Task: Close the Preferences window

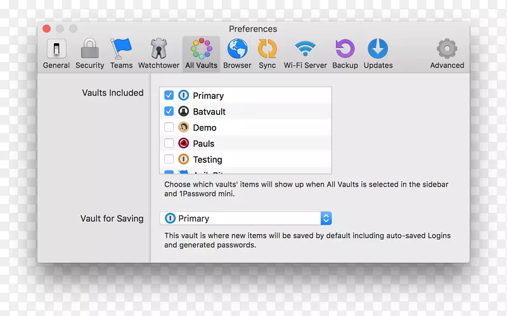Action: [46, 28]
